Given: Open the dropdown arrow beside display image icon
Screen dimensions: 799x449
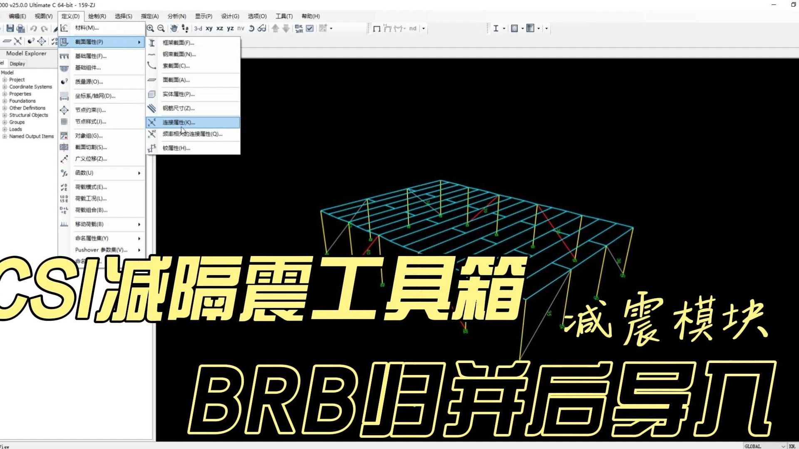Looking at the screenshot, I should (331, 28).
